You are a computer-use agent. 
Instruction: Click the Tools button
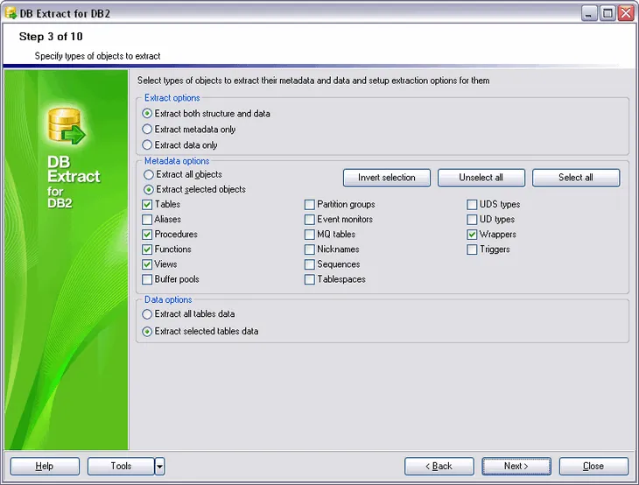121,467
